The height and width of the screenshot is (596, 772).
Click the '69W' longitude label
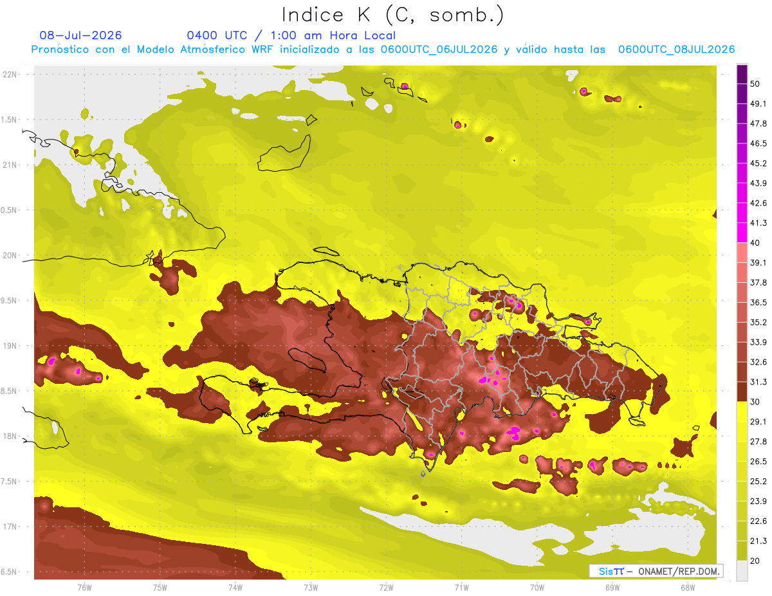612,587
